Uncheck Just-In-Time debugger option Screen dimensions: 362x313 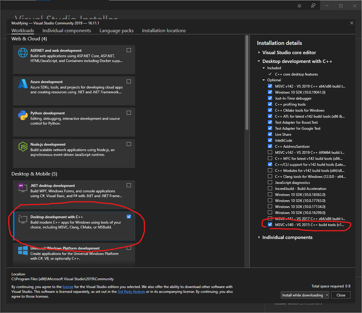[x=270, y=98]
